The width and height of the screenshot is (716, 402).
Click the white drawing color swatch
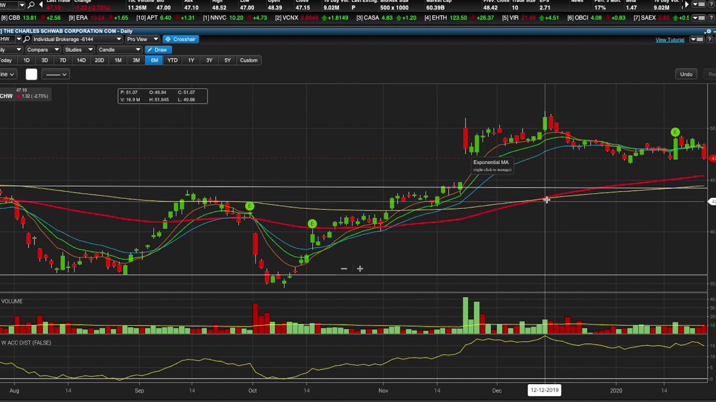coord(31,74)
